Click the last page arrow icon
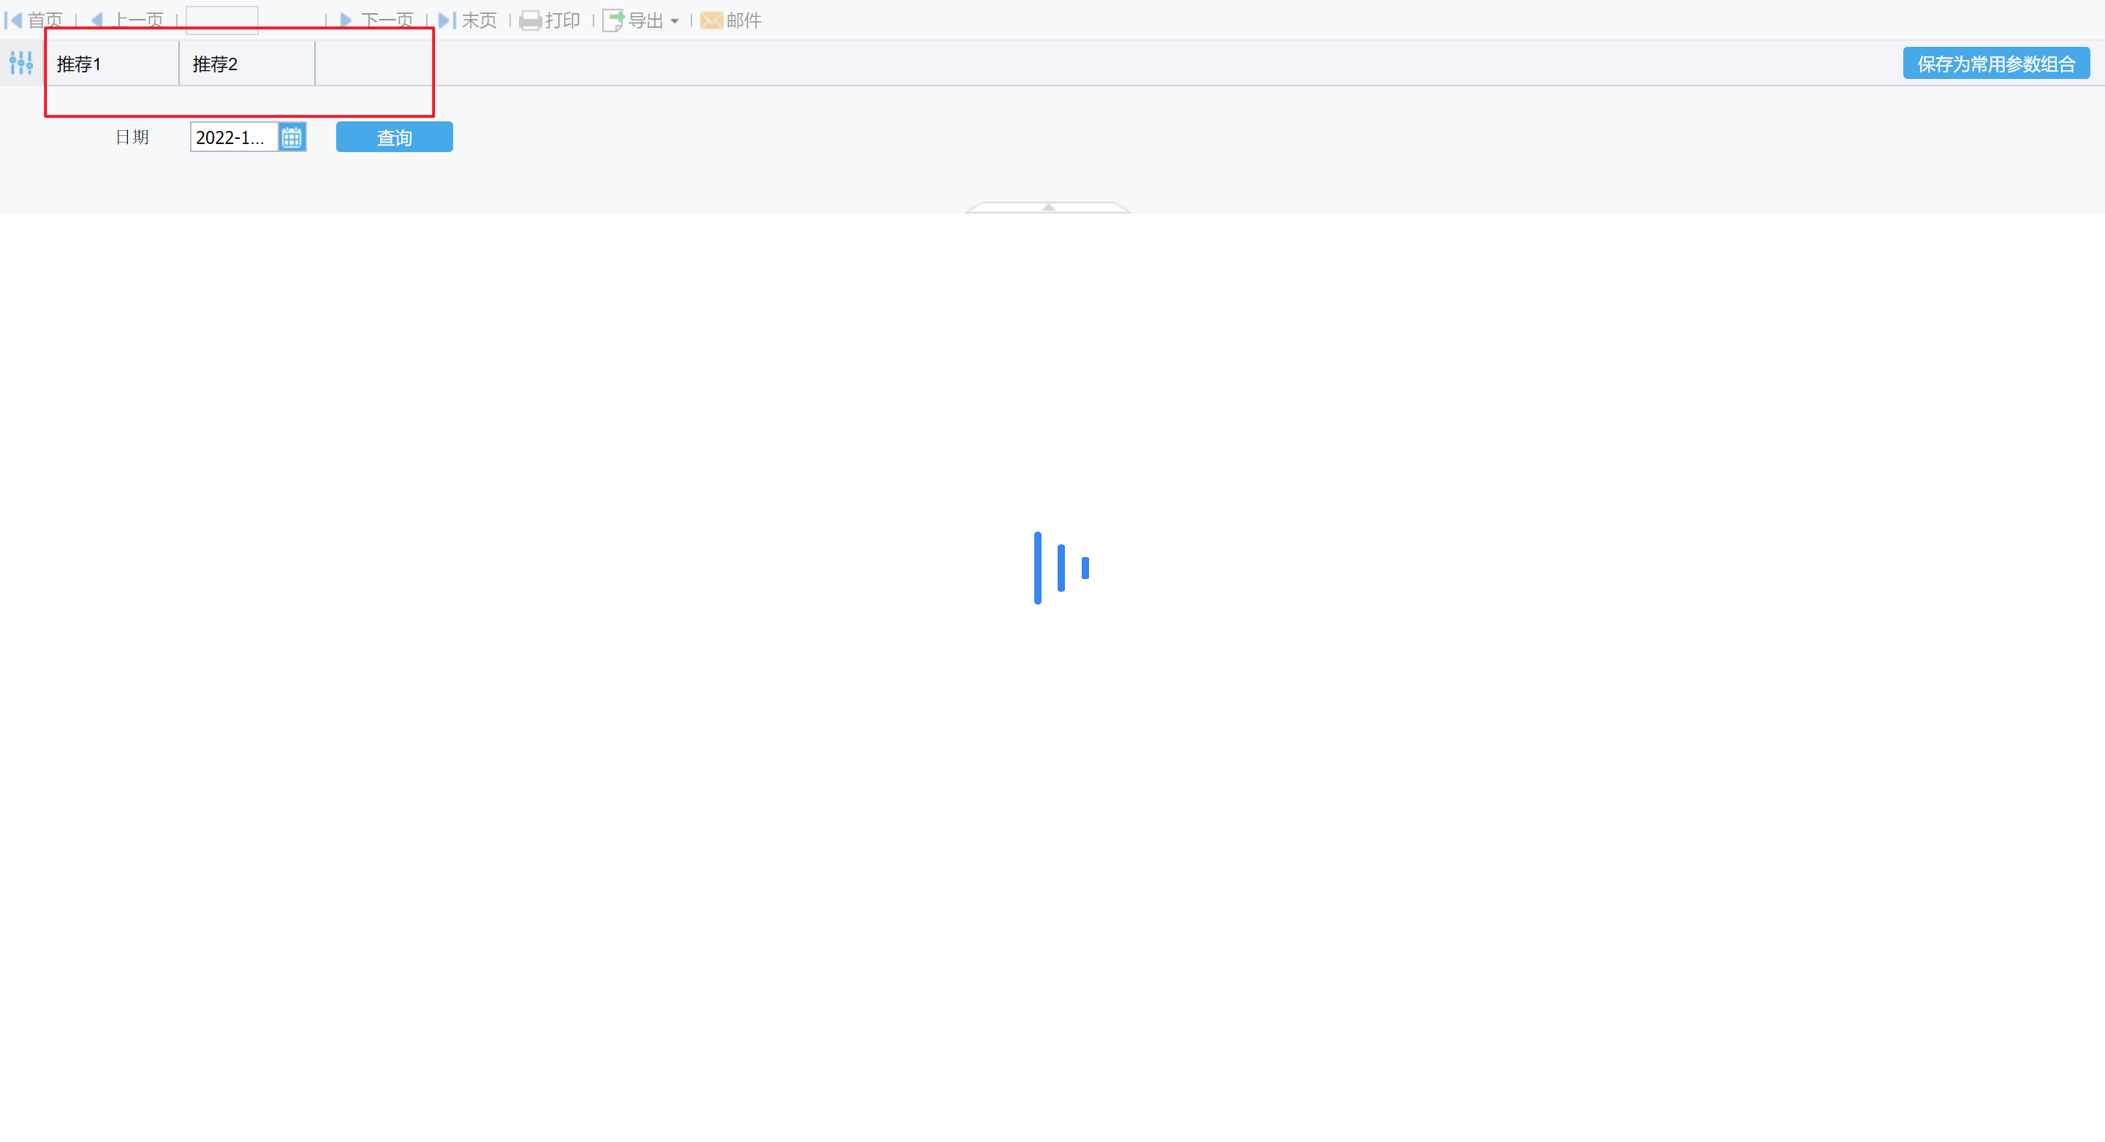 tap(447, 20)
